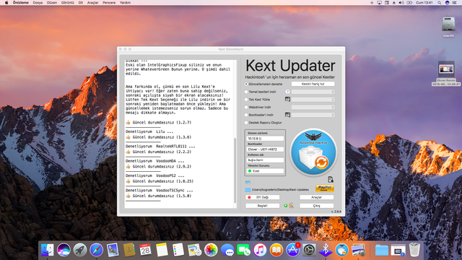Click the large Kext Updater refresh logo
The height and width of the screenshot is (260, 462).
313,152
